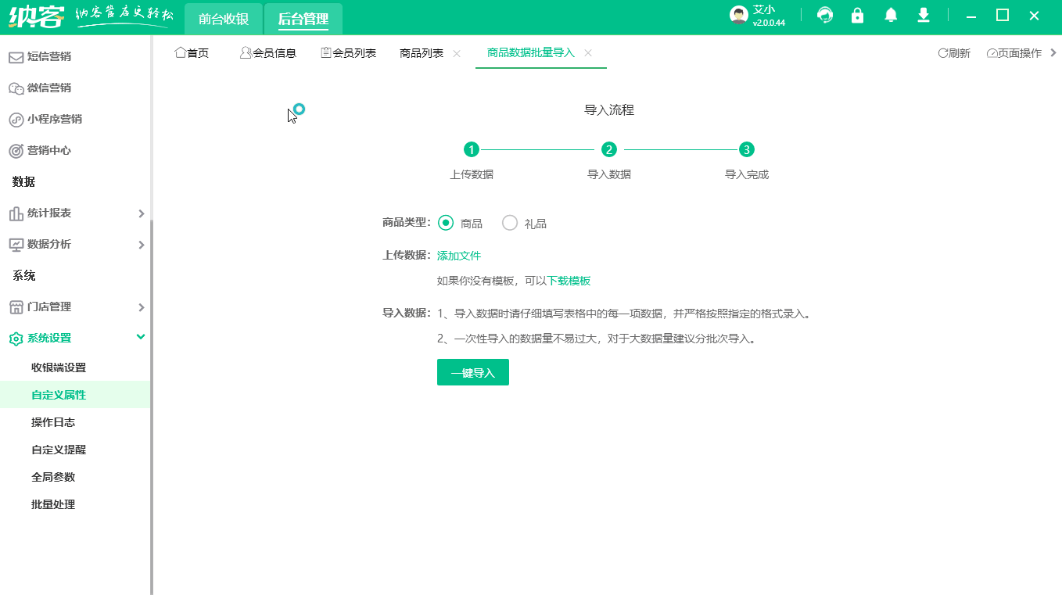The image size is (1062, 595).
Task: Select the 商品 product type radio button
Action: (445, 223)
